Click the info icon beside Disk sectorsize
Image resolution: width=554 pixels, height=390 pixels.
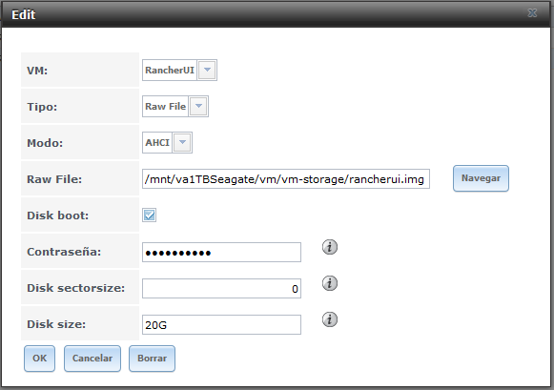coord(330,283)
